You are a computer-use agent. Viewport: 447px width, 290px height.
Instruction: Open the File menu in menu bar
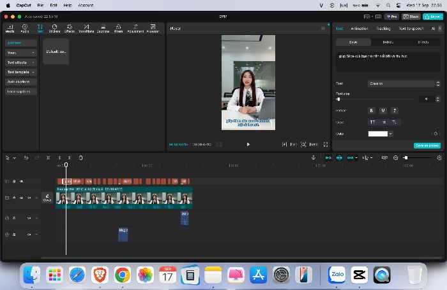pyautogui.click(x=40, y=5)
